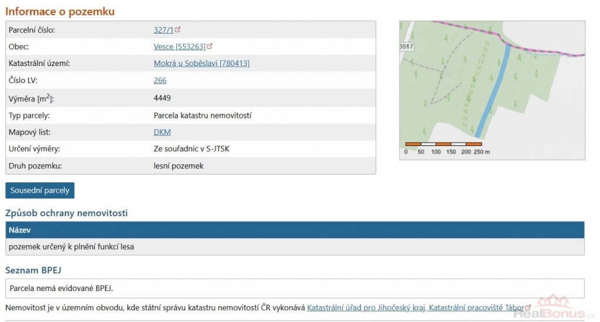Viewport: 600px width, 322px height.
Task: Open ownership sheet number 266
Action: click(x=160, y=81)
